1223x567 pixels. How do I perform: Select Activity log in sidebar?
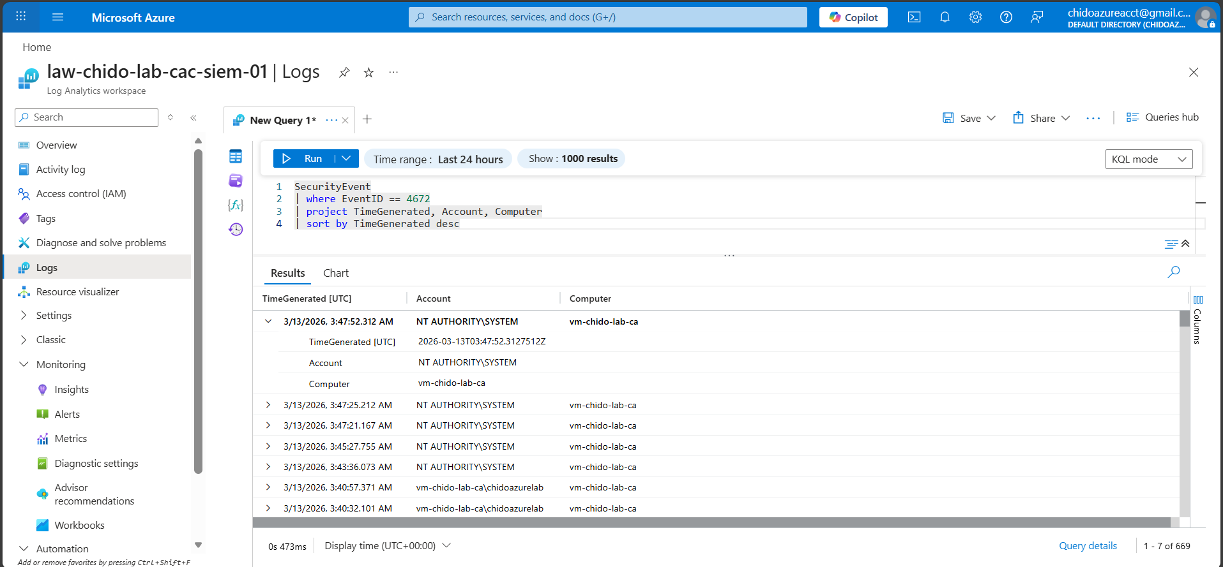61,170
